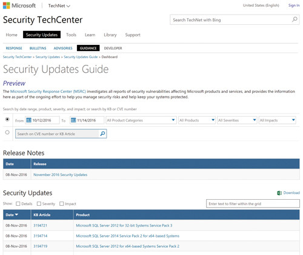
Task: Open SQL Server 2012 32-bit Service Pack 3 link
Action: (124, 225)
